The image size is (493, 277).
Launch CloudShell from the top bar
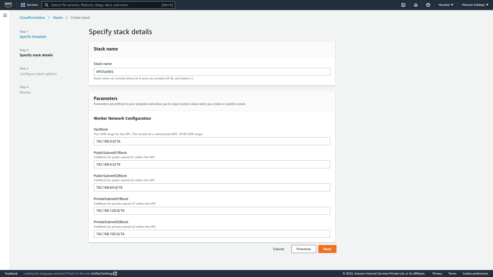tap(403, 5)
